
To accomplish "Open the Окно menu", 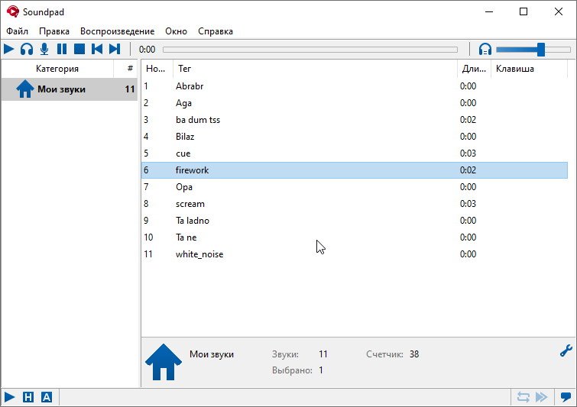I will [x=176, y=31].
